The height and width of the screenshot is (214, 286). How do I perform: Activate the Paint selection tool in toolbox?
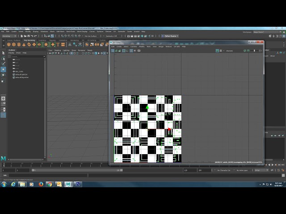click(3, 64)
